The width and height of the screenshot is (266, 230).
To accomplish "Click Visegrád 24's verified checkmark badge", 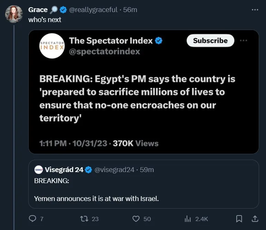I will pos(89,170).
